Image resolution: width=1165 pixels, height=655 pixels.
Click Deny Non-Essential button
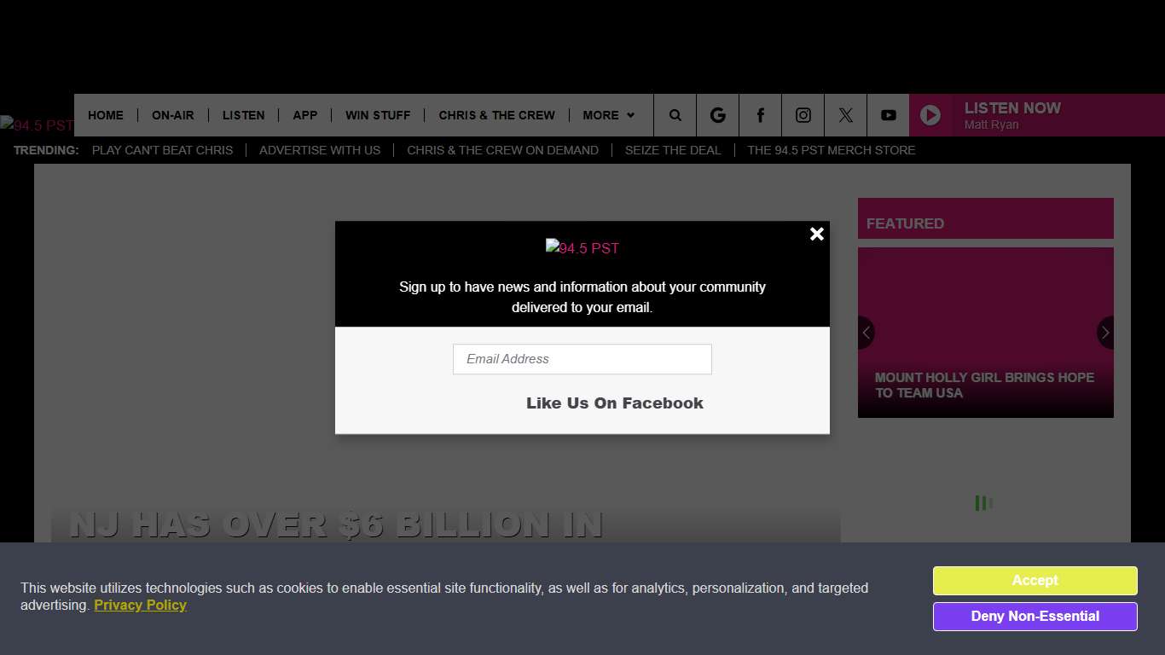(1035, 617)
